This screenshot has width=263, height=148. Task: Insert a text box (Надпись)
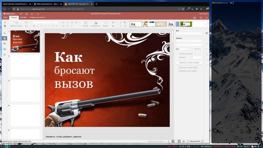(x=85, y=24)
